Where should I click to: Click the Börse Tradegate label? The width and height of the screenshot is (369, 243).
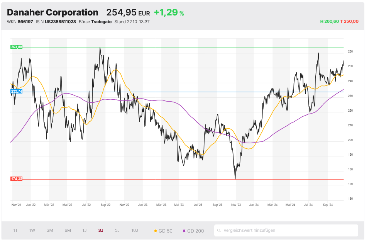point(95,22)
